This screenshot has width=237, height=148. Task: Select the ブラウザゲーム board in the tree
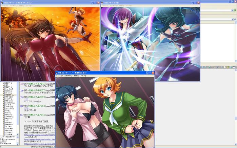[9, 117]
